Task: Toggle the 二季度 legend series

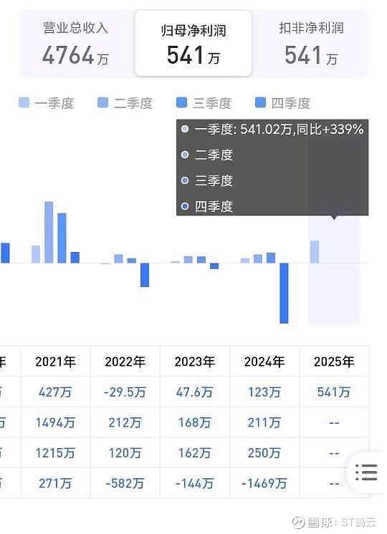Action: tap(125, 103)
